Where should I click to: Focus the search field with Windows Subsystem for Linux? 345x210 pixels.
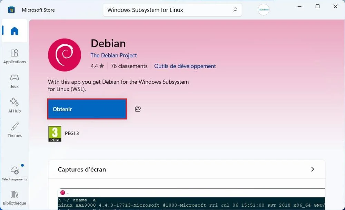point(172,10)
